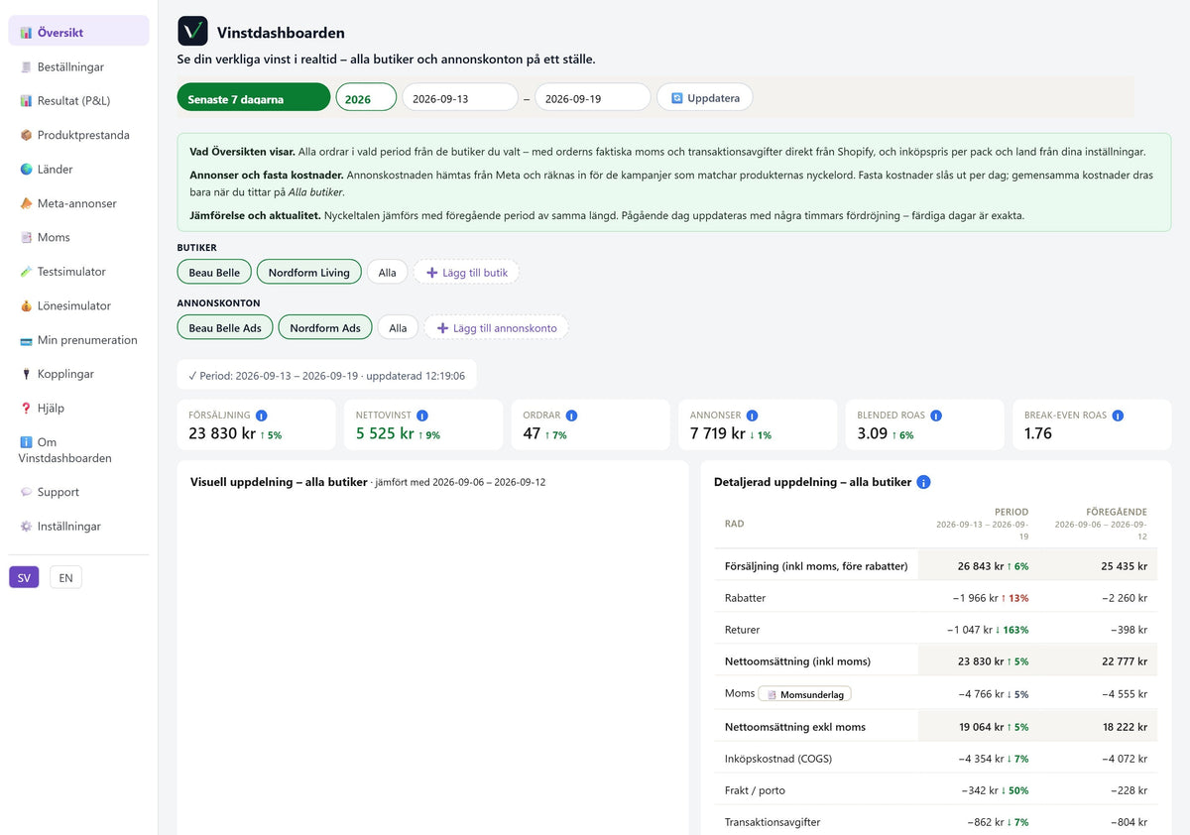Toggle the Nordform Living store filter
The width and height of the screenshot is (1190, 835).
pyautogui.click(x=308, y=272)
